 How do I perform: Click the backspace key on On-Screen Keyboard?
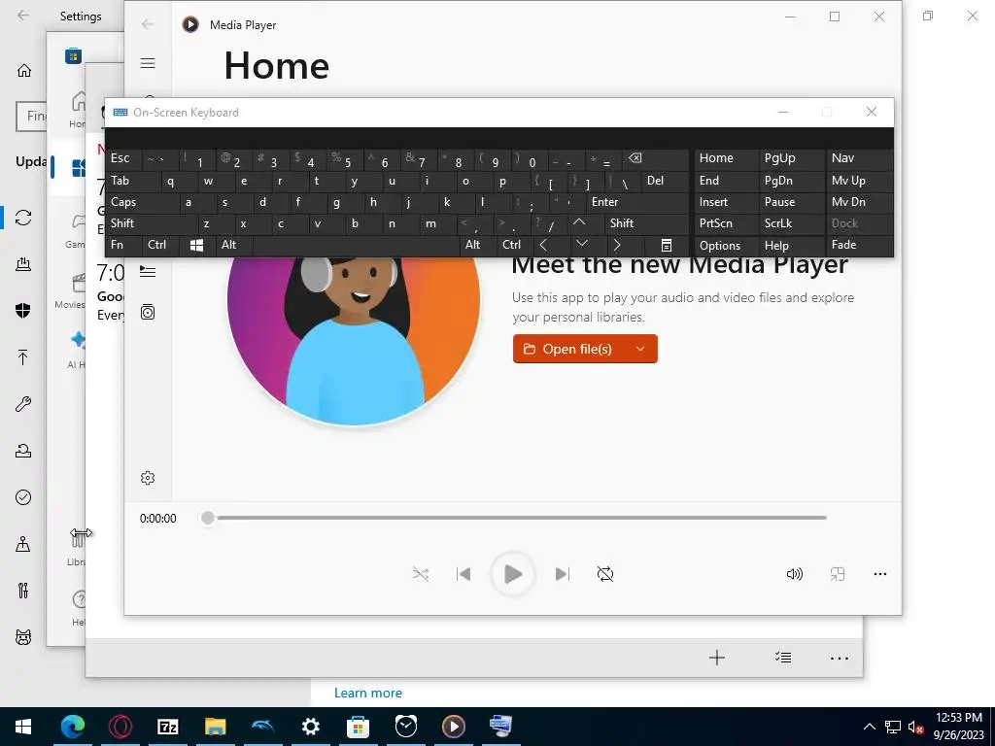[656, 158]
